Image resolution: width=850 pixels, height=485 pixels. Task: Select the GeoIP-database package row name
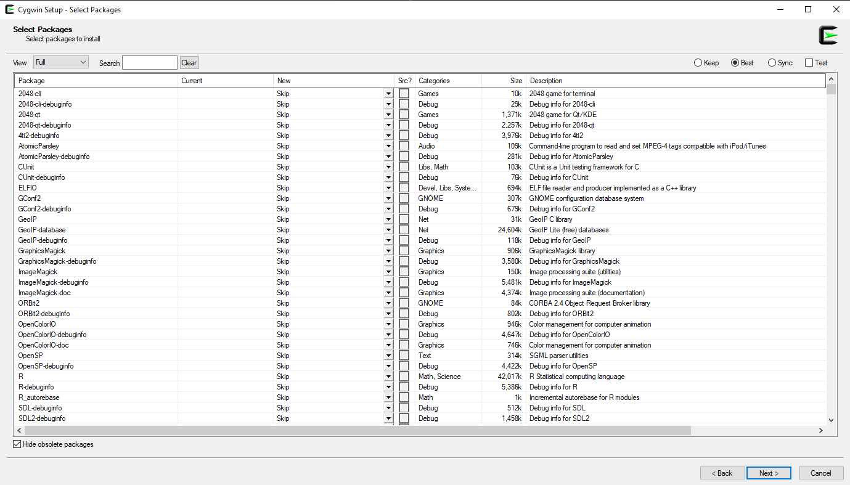click(x=42, y=230)
